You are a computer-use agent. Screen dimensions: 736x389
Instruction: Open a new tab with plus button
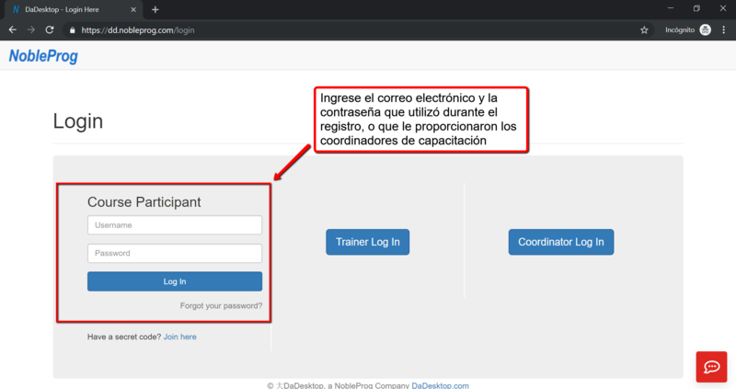point(155,9)
